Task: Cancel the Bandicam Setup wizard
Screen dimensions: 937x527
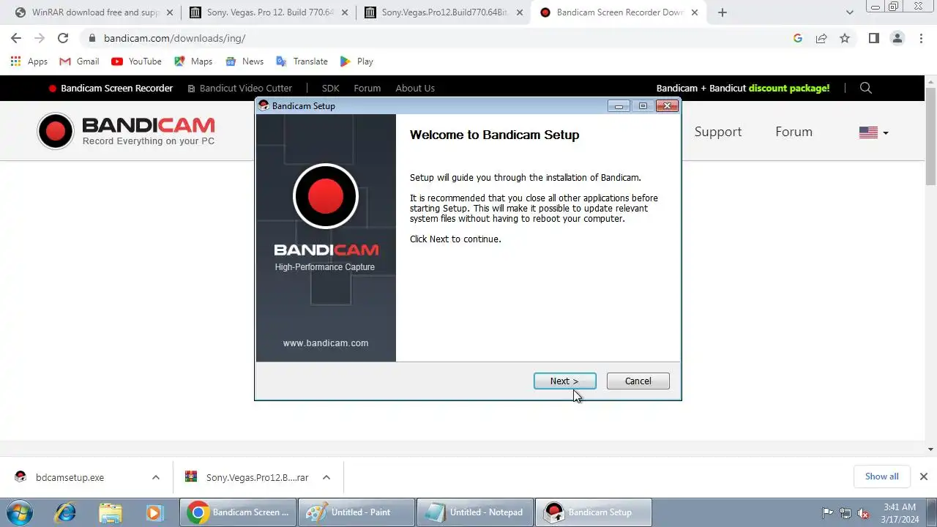Action: (638, 381)
